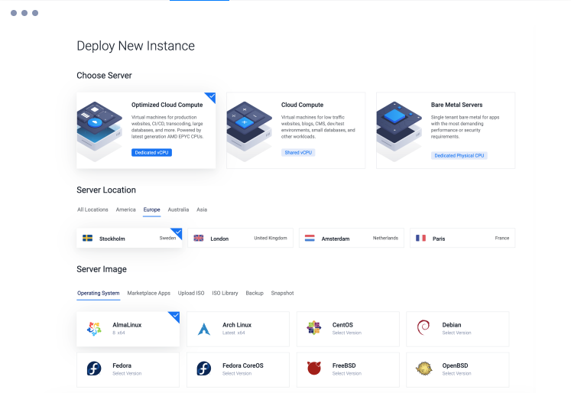Click the checkmark on Stockholm location card
Screen dimensions: 571x393
[178, 232]
